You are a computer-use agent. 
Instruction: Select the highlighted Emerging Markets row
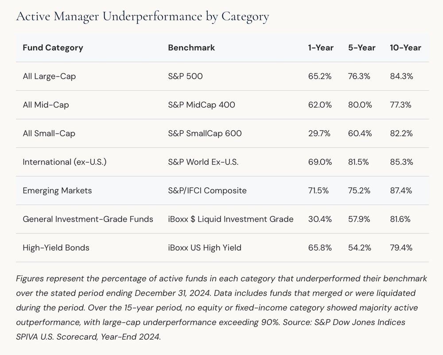tap(222, 190)
